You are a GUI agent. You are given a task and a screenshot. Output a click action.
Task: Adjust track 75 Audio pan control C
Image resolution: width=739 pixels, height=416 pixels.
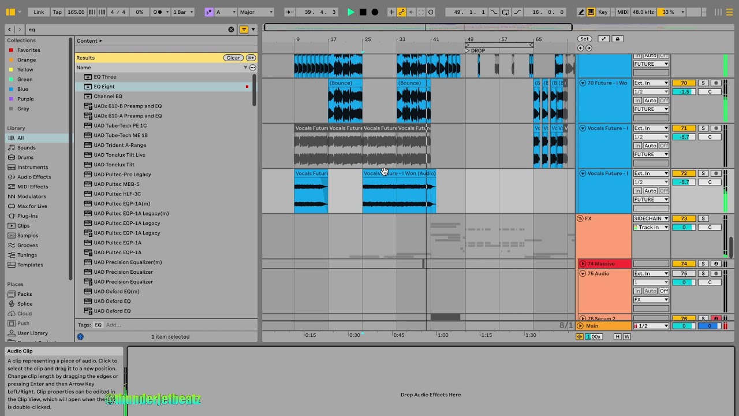coord(710,283)
